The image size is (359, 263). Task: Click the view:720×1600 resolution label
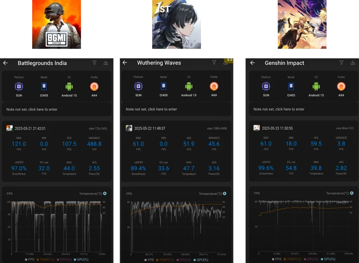coord(98,129)
